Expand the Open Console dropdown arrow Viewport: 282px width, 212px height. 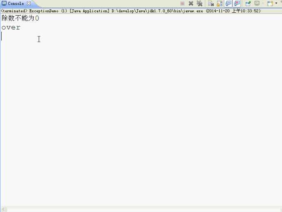point(276,3)
